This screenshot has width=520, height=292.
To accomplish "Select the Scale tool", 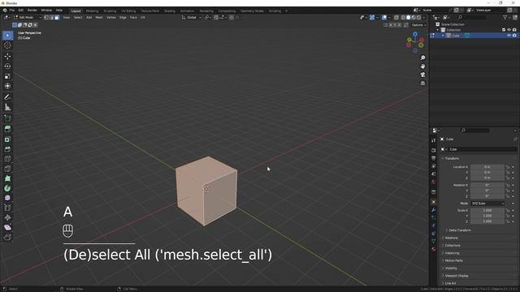I will click(7, 76).
